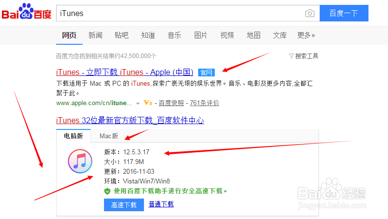The image size is (388, 219).
Task: Click the update date 2016-11-03
Action: coord(139,171)
